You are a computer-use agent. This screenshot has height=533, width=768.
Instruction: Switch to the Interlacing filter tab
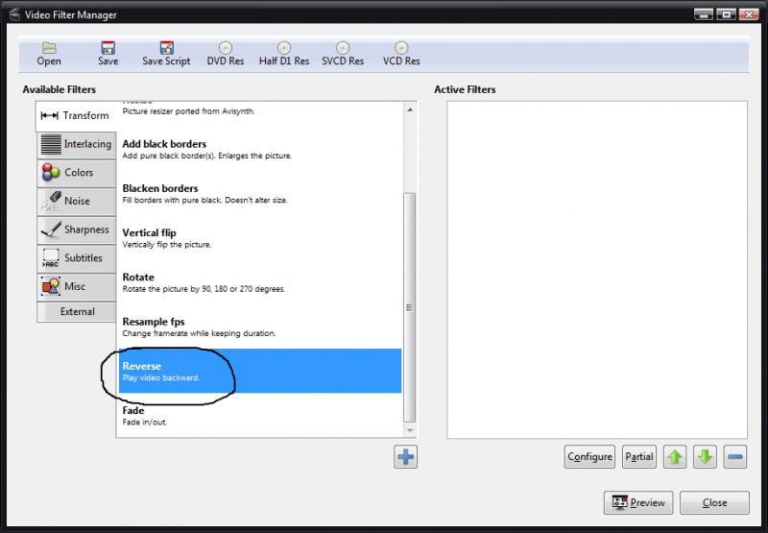(76, 144)
